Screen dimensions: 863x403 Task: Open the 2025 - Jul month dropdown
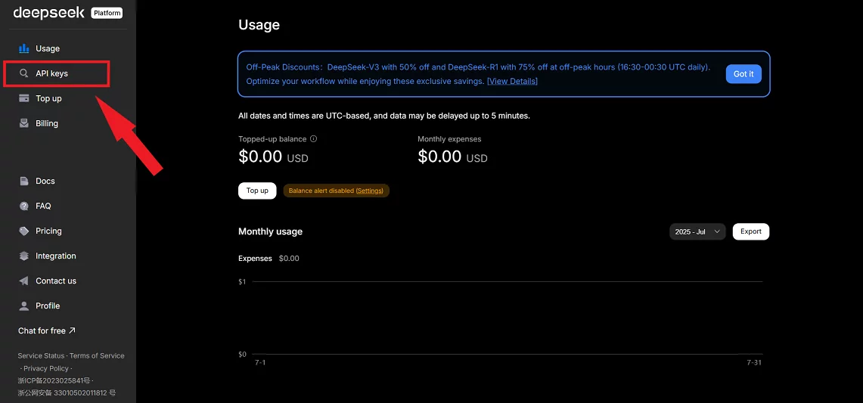[697, 232]
